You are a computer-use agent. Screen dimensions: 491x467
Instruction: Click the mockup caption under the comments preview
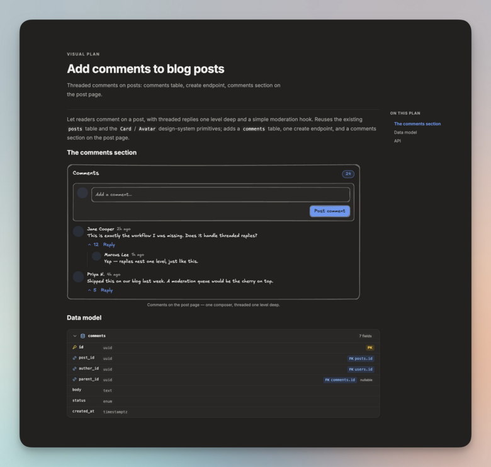point(213,304)
